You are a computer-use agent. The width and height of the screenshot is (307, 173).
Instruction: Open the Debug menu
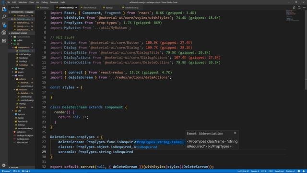(x=45, y=2)
